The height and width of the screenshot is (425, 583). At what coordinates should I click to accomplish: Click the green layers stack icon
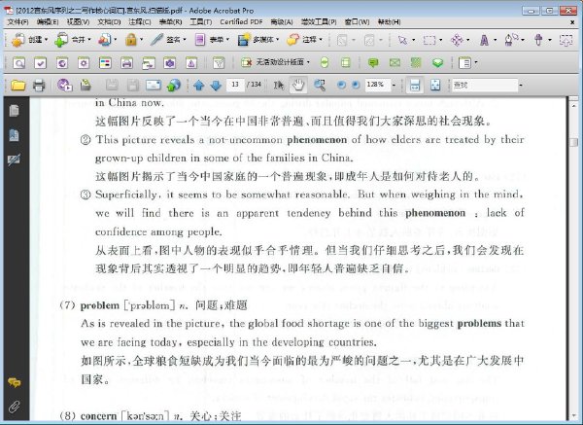point(437,62)
